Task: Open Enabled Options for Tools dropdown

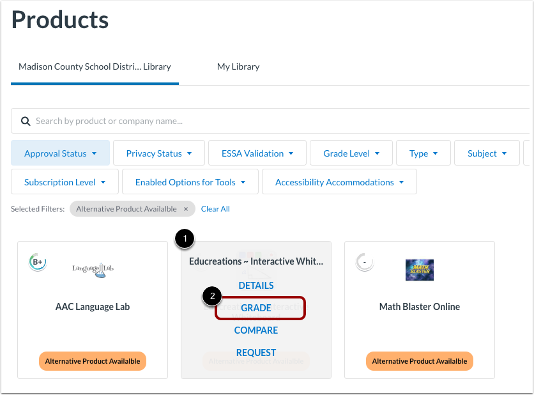Action: [190, 182]
